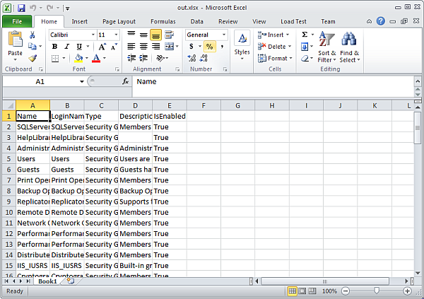
Task: Click zoom out minus button
Action: point(346,291)
